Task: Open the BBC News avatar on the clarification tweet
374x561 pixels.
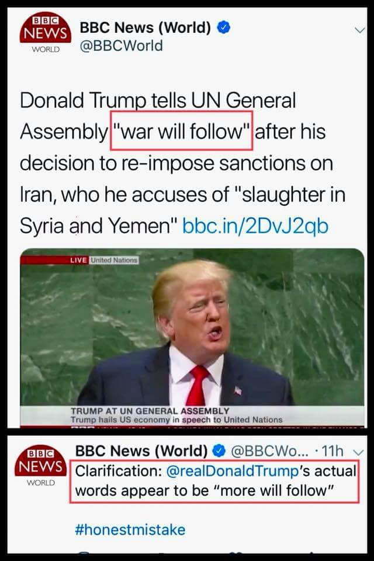Action: [x=41, y=466]
